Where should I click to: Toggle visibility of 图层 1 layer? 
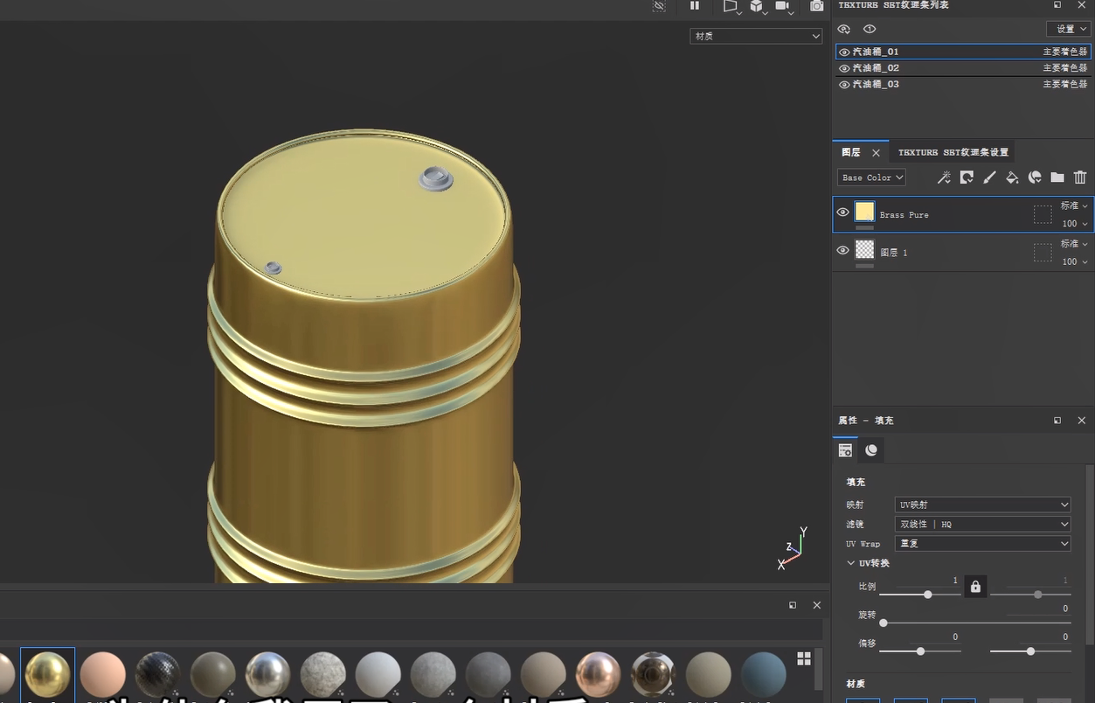[842, 251]
